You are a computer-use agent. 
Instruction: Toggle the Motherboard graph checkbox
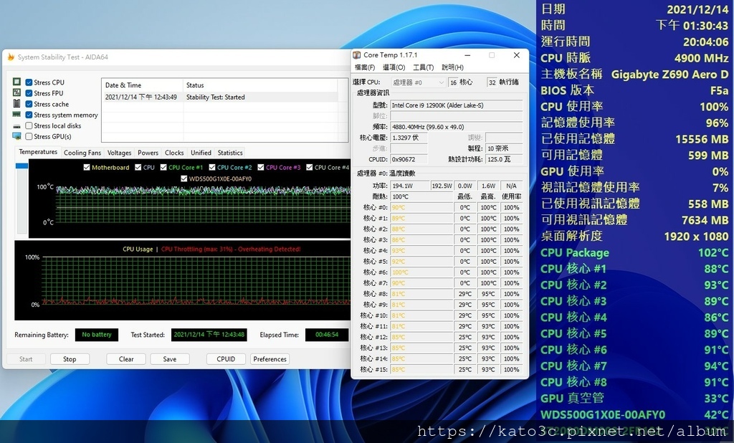tap(87, 167)
